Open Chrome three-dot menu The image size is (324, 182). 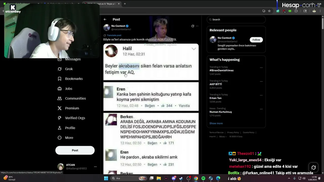point(320,11)
